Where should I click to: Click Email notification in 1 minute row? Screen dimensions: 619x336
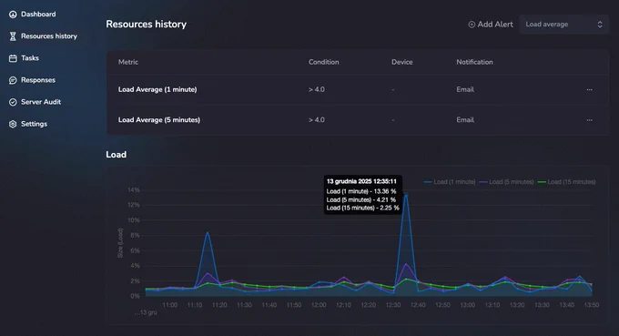click(465, 89)
